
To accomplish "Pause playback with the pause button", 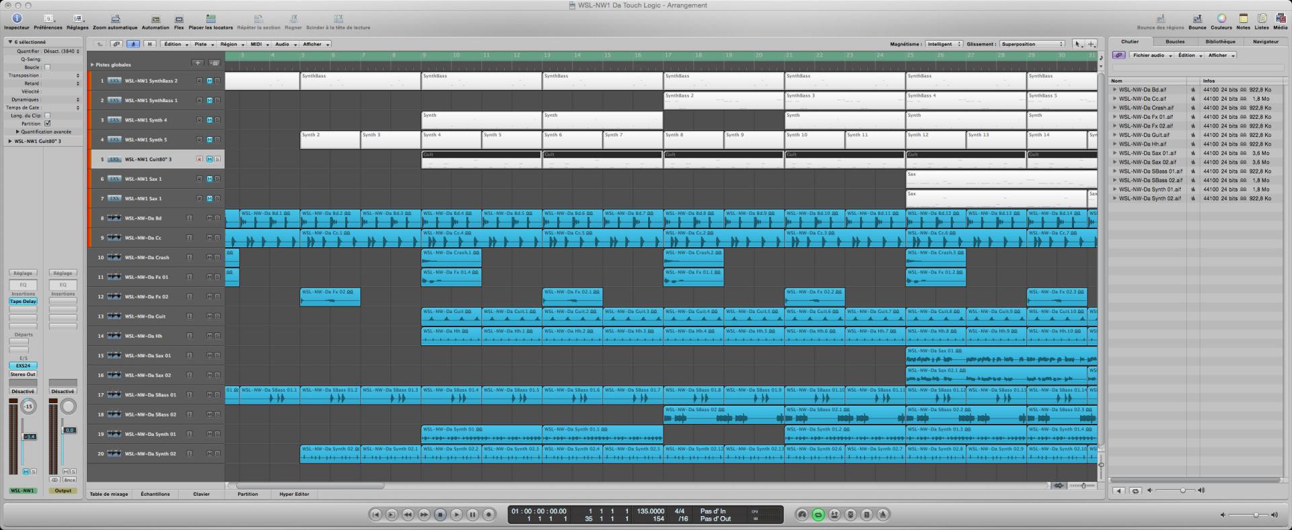I will coord(472,515).
